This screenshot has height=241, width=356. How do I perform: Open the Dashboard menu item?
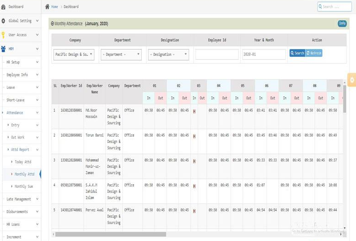tap(16, 7)
